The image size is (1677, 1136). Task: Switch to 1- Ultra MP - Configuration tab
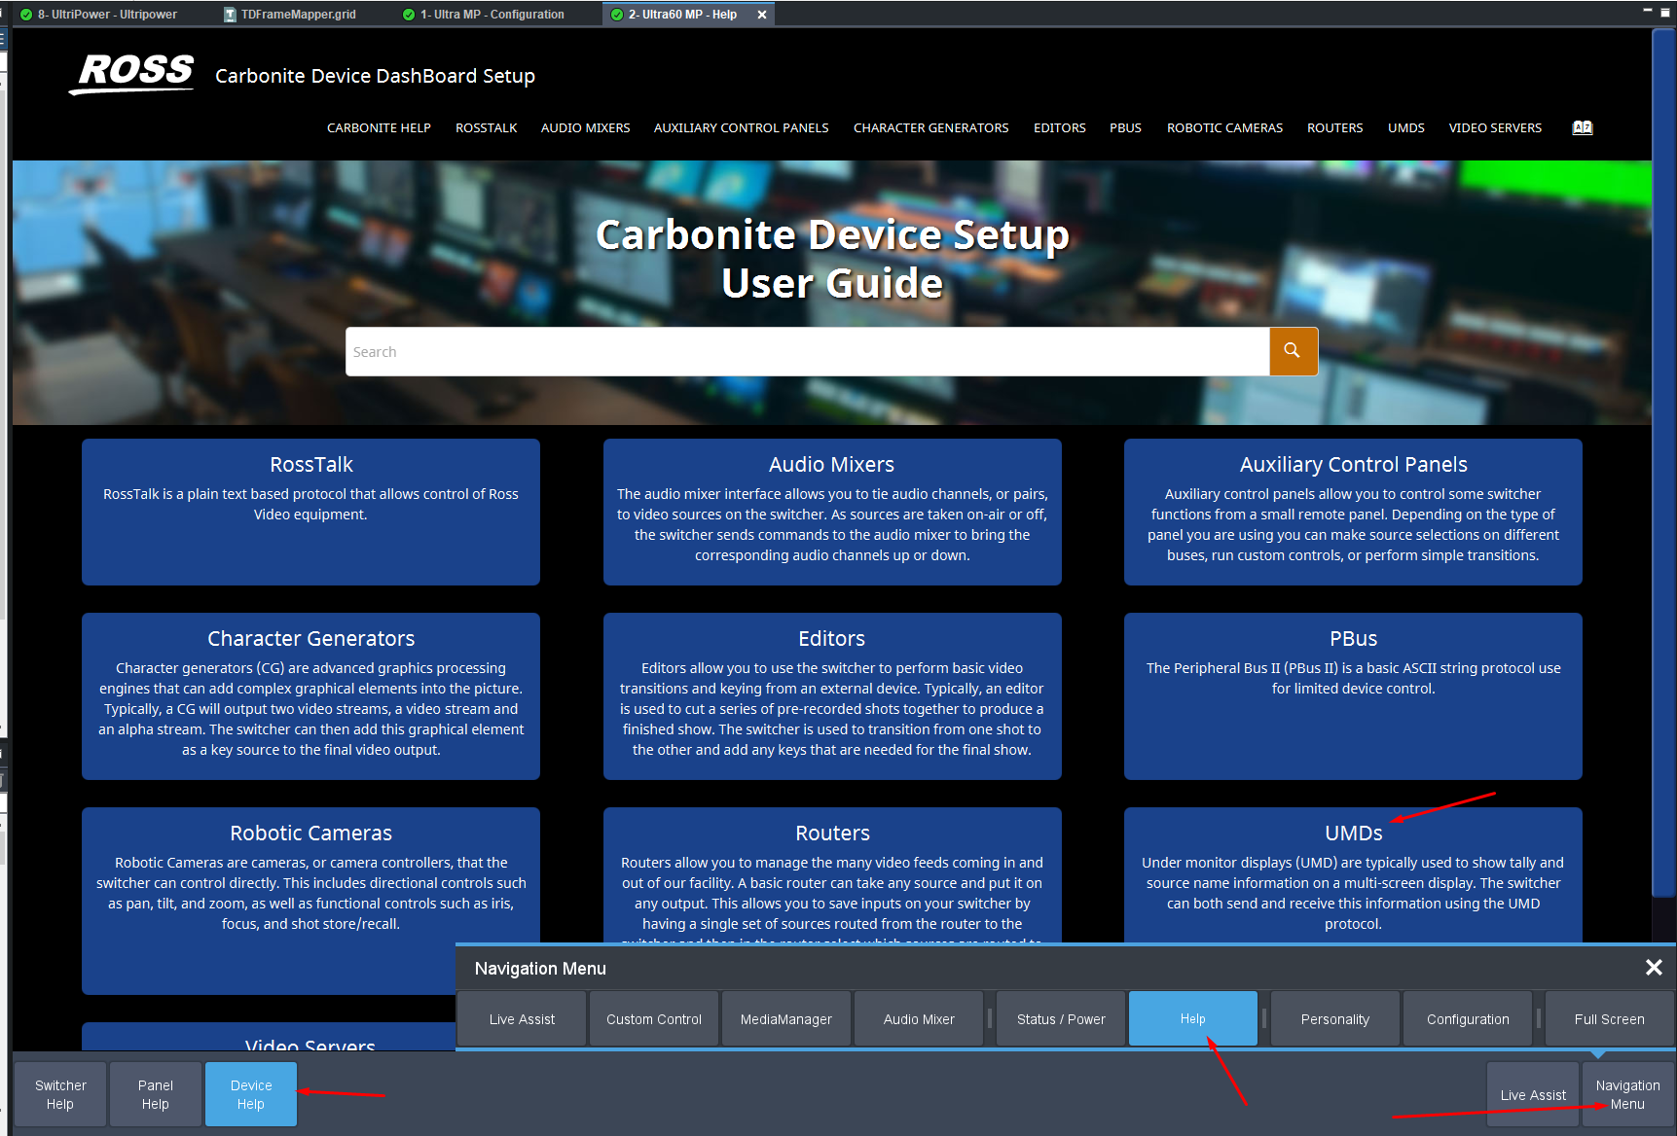pyautogui.click(x=484, y=15)
